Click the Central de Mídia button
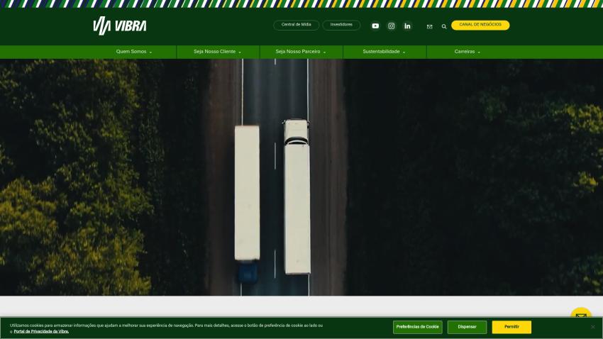603x339 pixels. point(296,25)
